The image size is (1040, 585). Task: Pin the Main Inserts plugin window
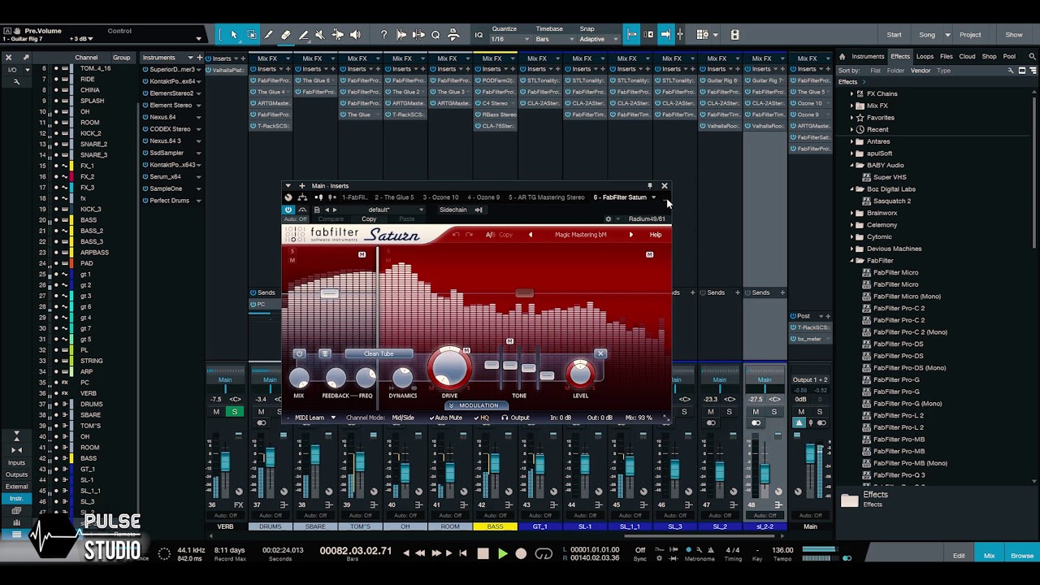[649, 186]
